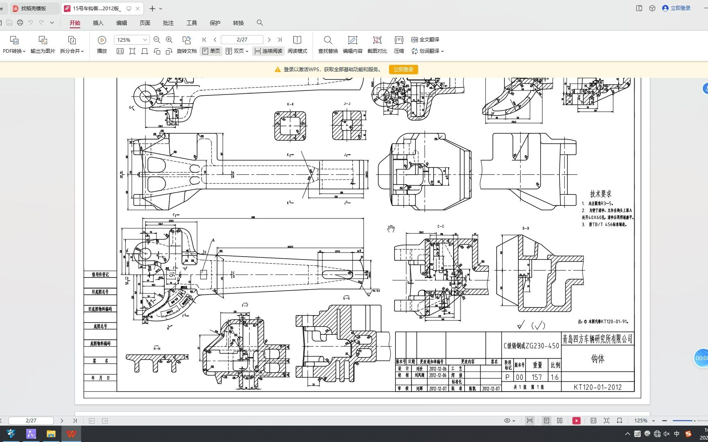Open the 查找替换 search tool
This screenshot has width=708, height=442.
pyautogui.click(x=328, y=40)
